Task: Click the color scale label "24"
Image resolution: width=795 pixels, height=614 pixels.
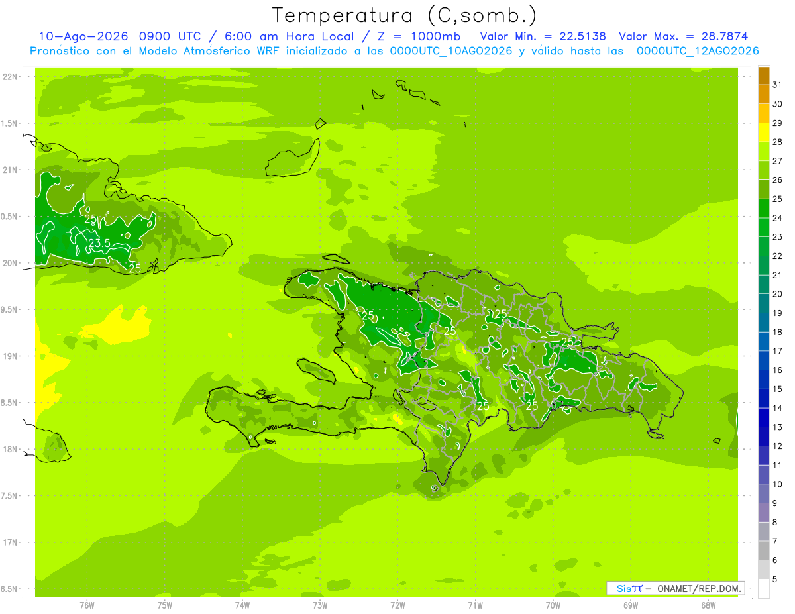Action: coord(778,218)
